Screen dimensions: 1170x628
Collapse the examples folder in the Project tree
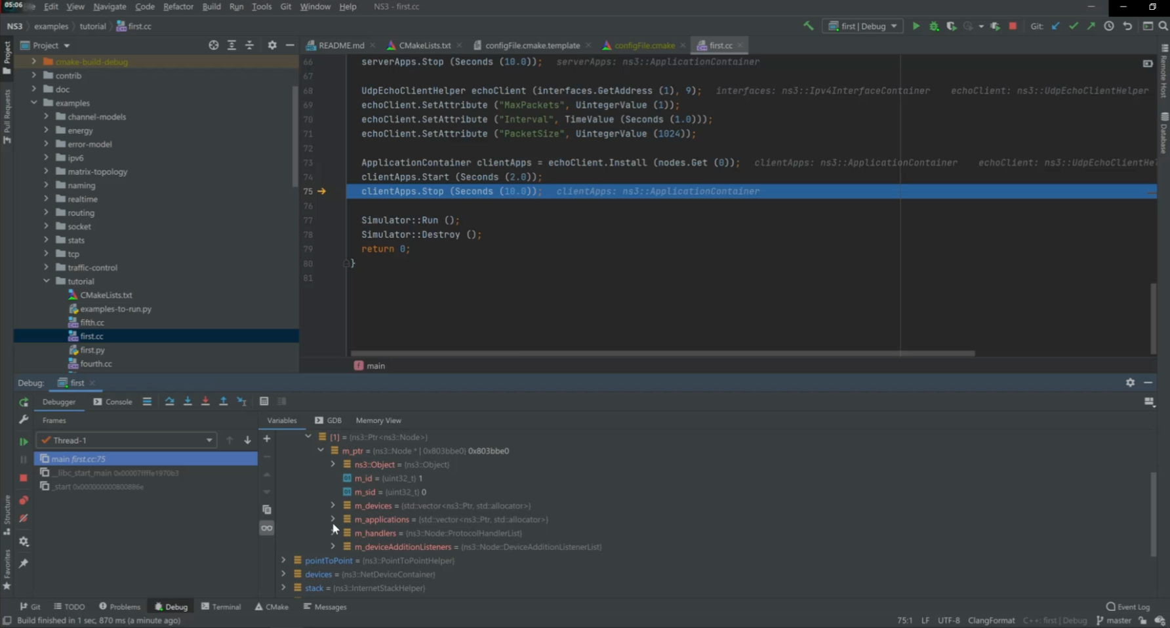33,103
